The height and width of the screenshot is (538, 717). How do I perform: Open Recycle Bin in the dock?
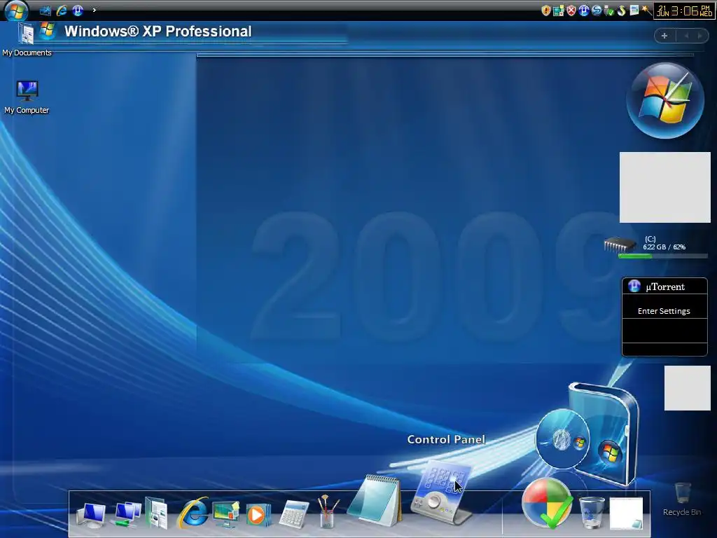592,512
